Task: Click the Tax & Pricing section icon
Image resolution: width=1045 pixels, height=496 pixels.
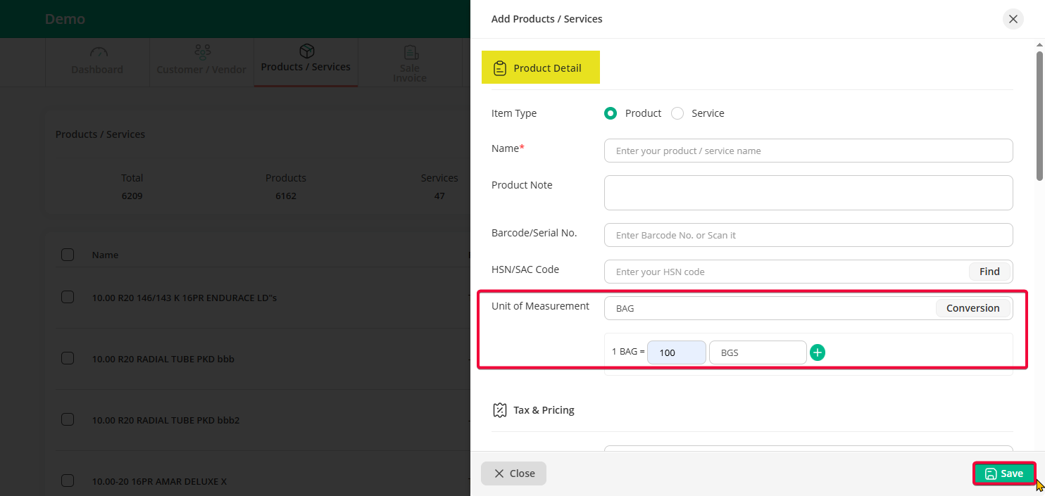Action: [500, 410]
